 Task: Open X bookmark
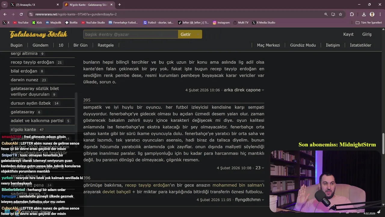tap(6, 23)
